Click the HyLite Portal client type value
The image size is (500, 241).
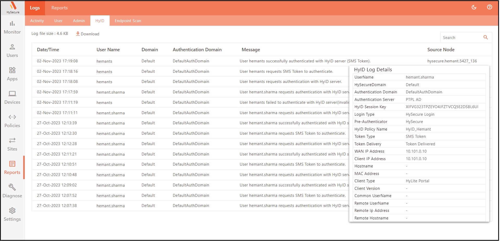point(417,181)
